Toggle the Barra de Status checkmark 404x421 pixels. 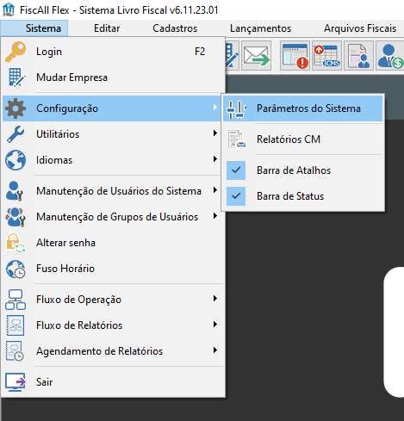click(x=236, y=196)
